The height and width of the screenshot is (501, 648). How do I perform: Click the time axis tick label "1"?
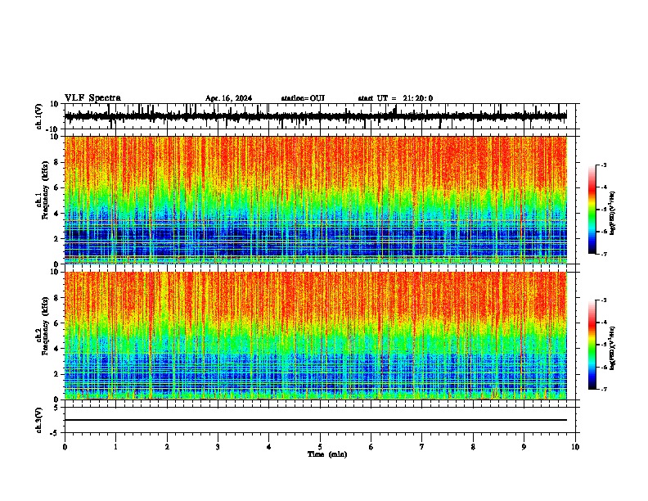point(115,447)
